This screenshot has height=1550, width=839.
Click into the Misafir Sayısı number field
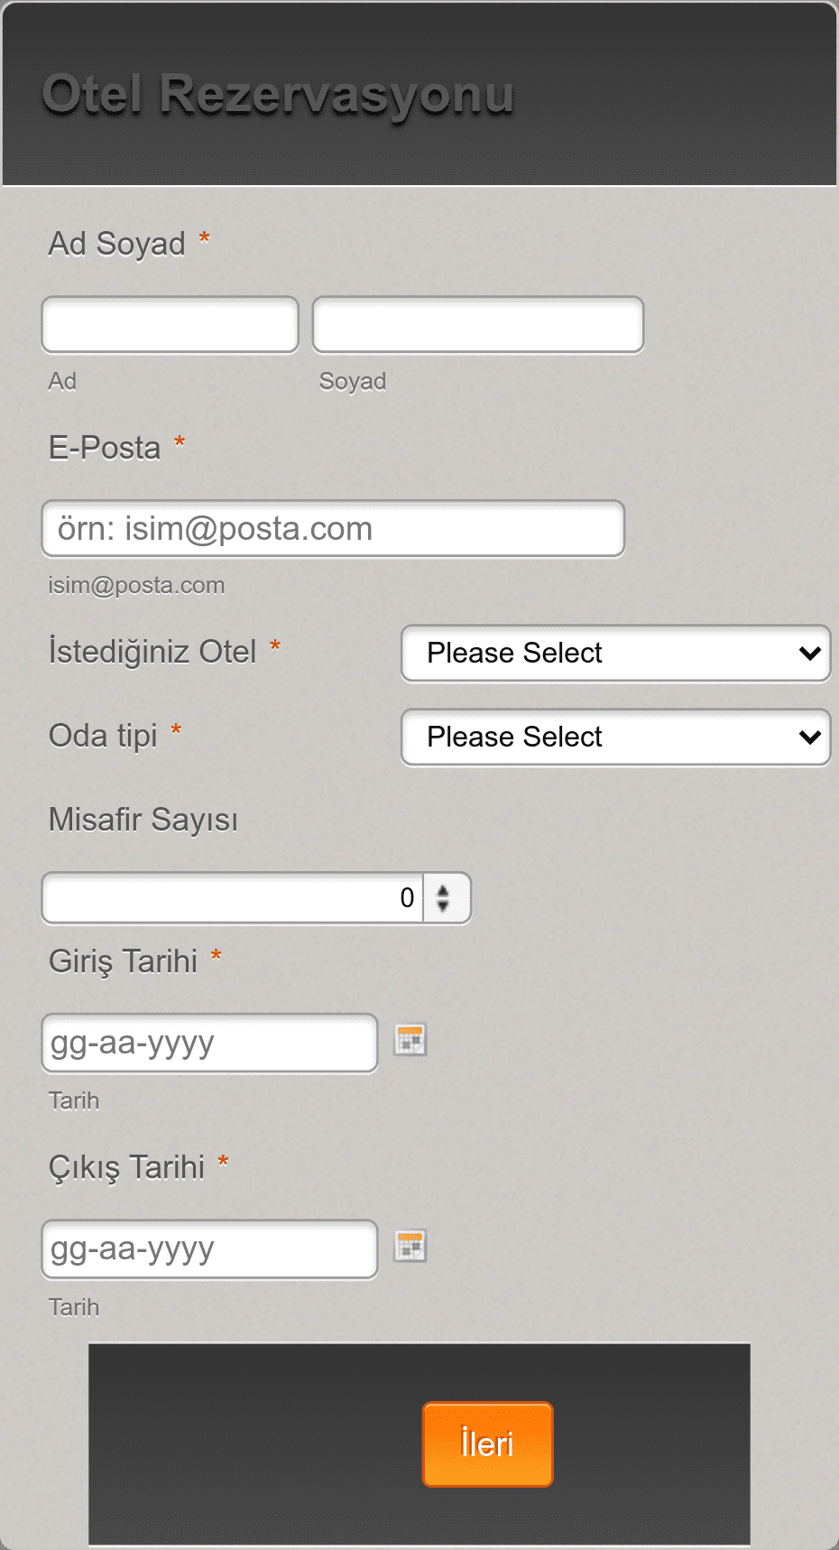233,897
